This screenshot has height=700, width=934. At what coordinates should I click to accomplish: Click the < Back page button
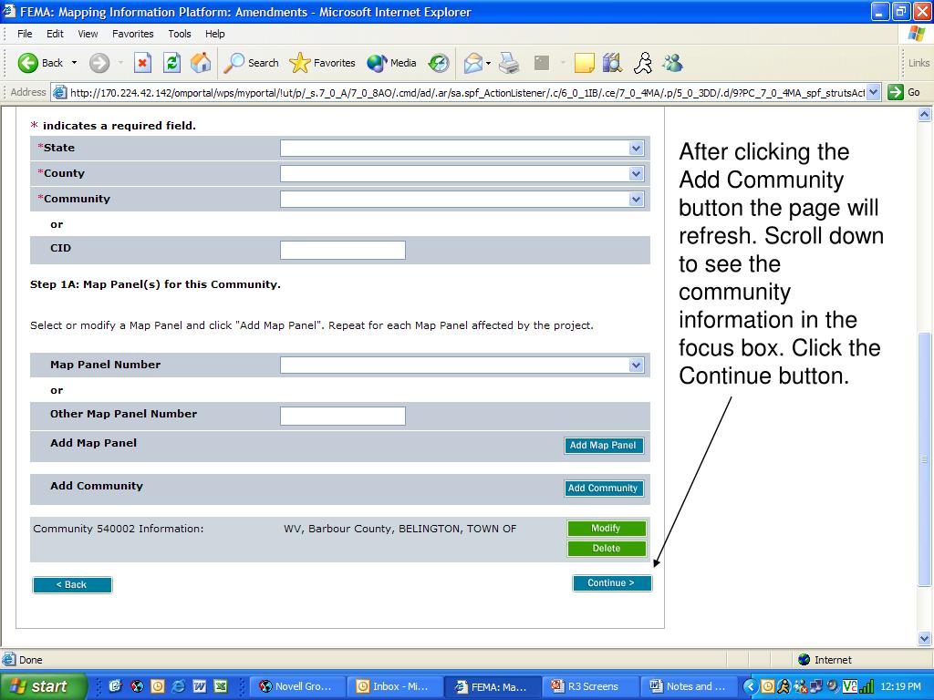tap(72, 584)
